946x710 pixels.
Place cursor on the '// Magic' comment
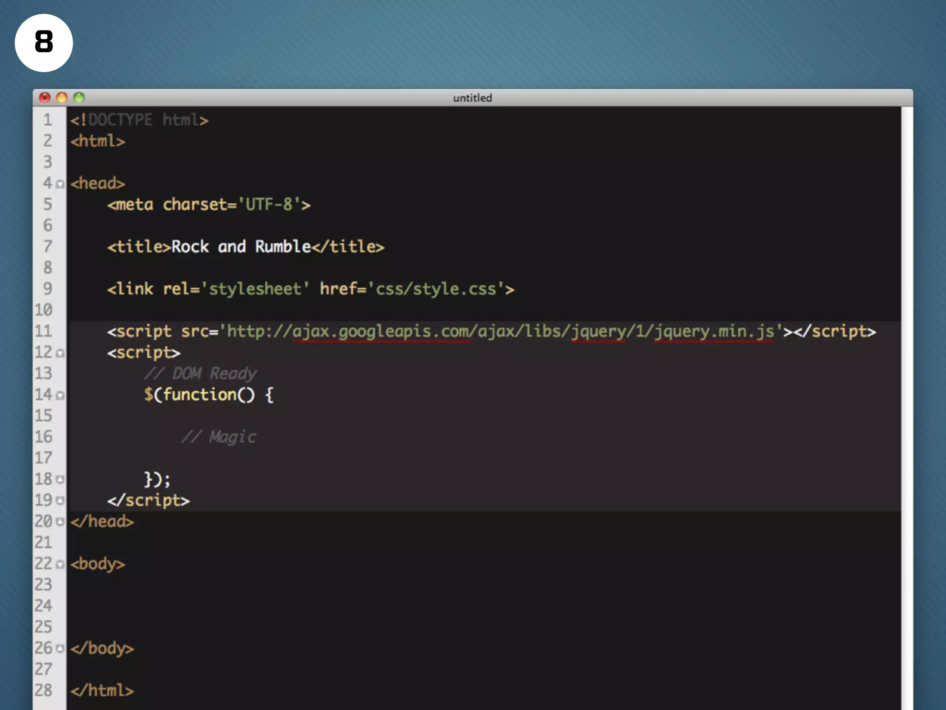(219, 437)
